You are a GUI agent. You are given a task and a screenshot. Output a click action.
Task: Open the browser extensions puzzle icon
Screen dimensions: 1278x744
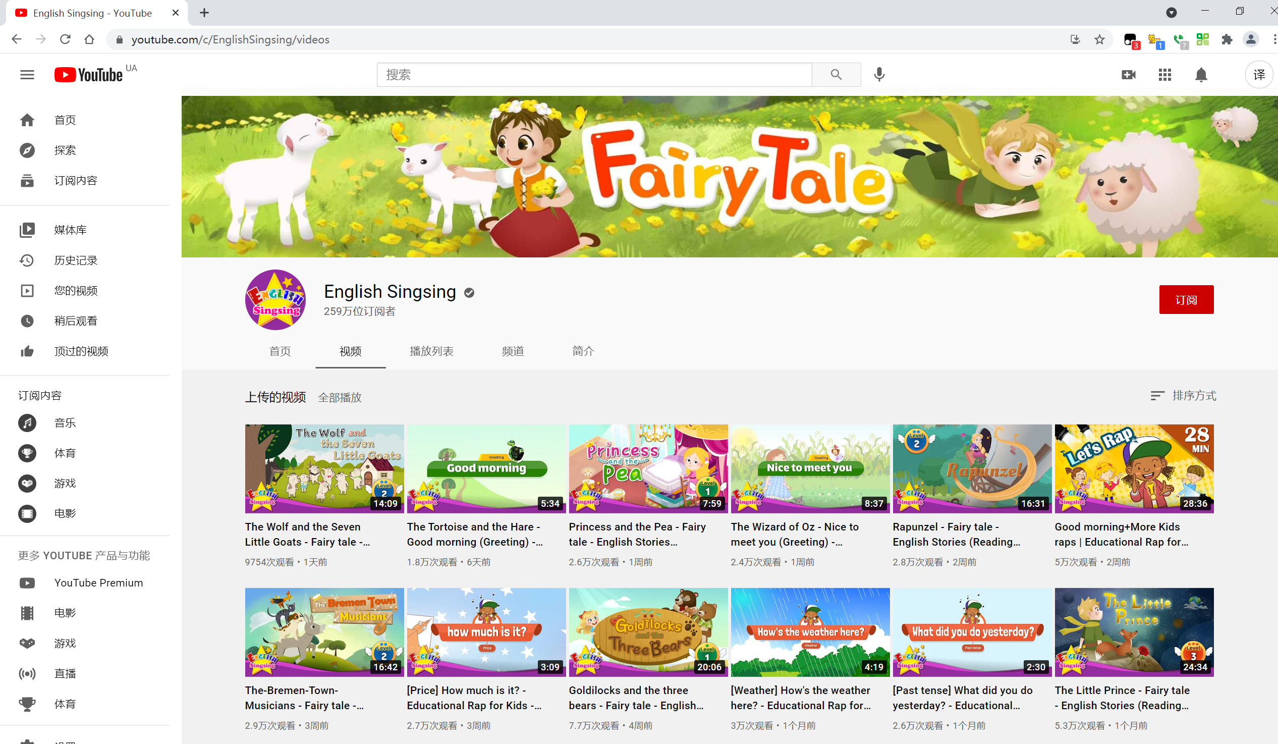point(1226,39)
